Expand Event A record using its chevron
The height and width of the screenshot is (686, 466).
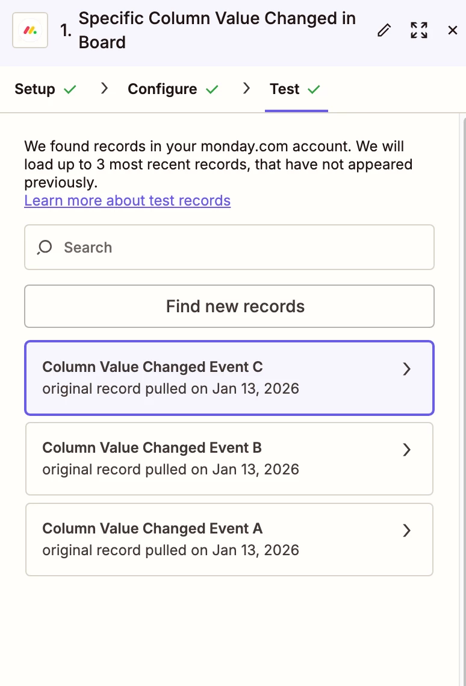pyautogui.click(x=407, y=530)
